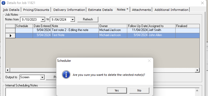Click the blue info icon in Scheduler dialog
This screenshot has width=208, height=96.
click(66, 75)
